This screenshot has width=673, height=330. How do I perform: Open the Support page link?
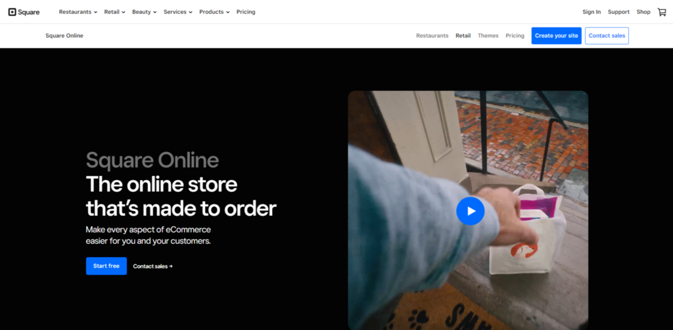pos(618,12)
